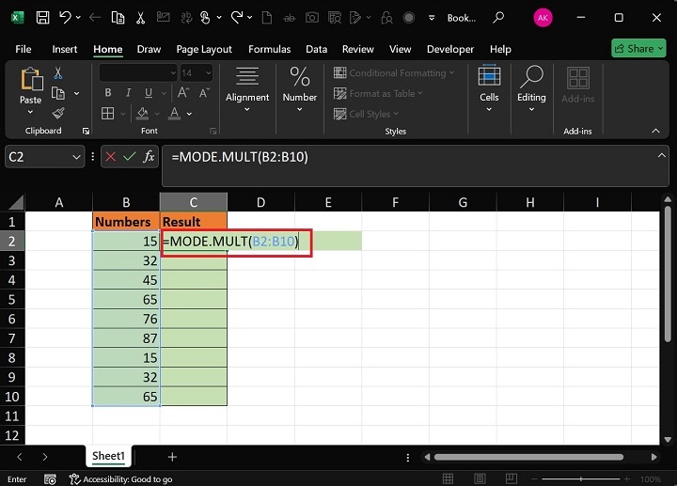This screenshot has height=486, width=677.
Task: Click the Undo arrow icon
Action: pyautogui.click(x=66, y=18)
